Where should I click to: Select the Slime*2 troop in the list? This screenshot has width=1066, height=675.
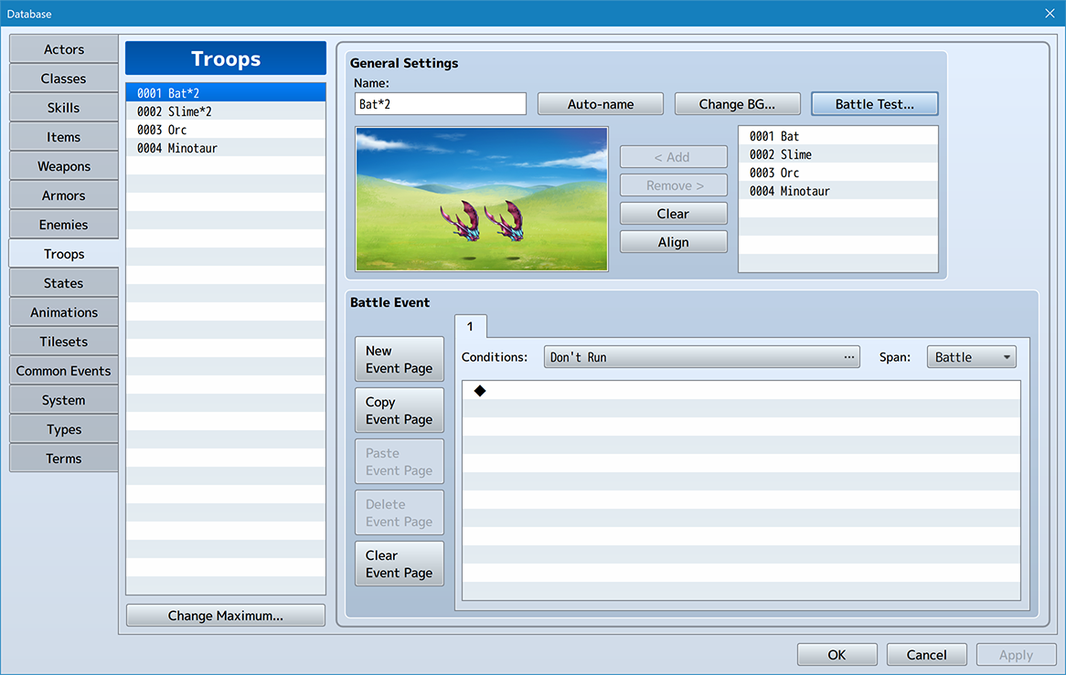point(225,111)
